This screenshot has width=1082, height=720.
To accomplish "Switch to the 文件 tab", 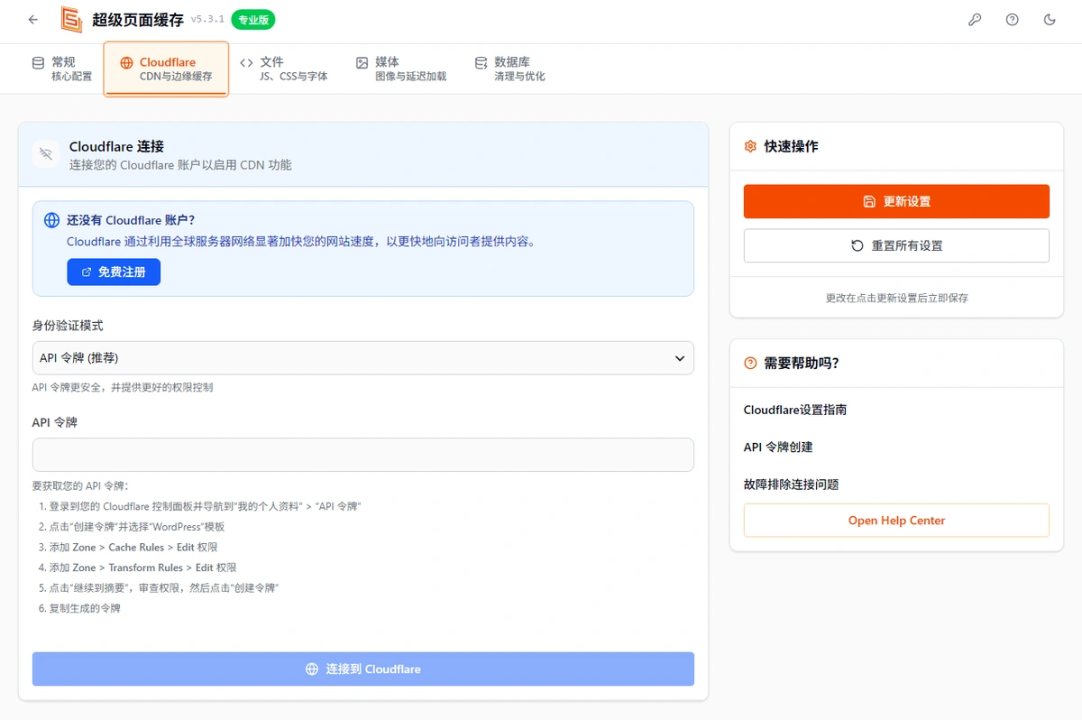I will pyautogui.click(x=284, y=69).
